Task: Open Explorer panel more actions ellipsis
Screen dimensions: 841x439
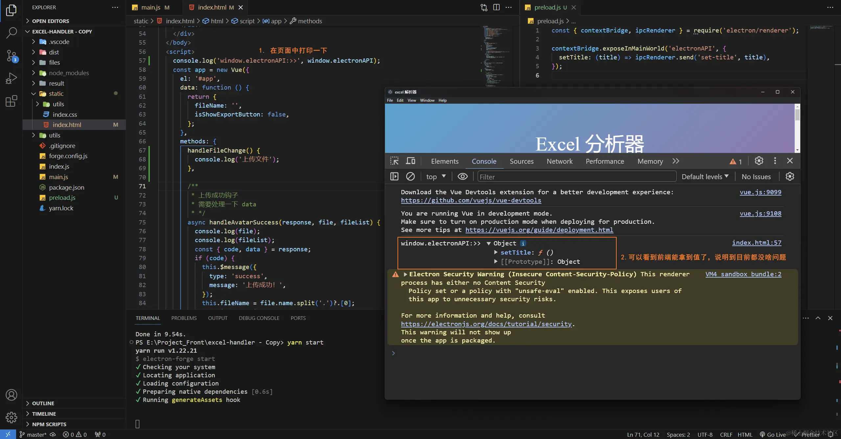Action: coord(115,7)
